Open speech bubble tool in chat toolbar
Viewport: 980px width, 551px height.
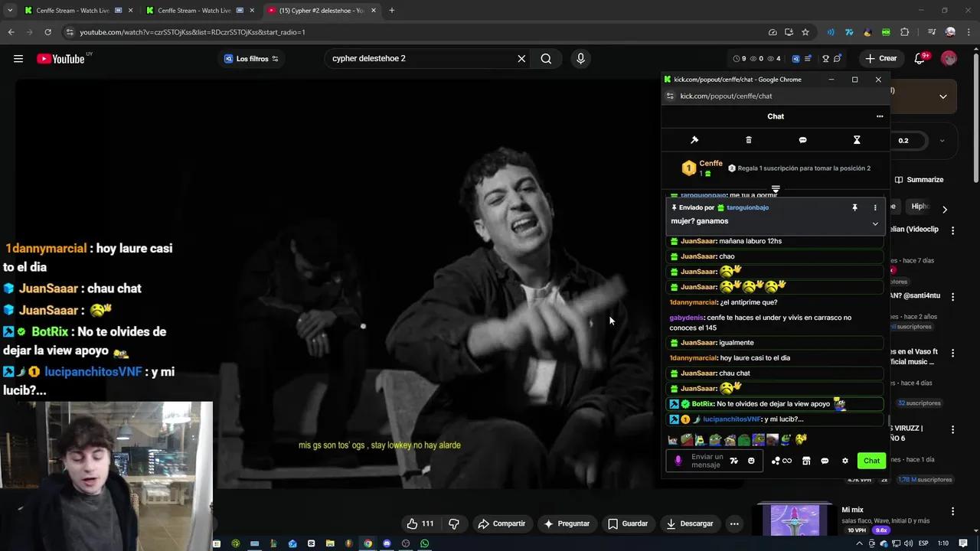click(802, 140)
